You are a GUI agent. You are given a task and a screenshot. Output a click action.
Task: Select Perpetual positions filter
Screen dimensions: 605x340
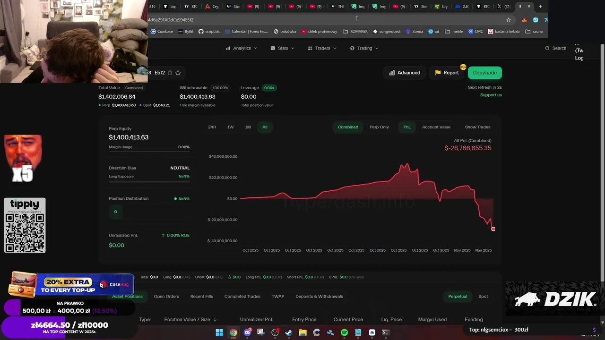458,297
